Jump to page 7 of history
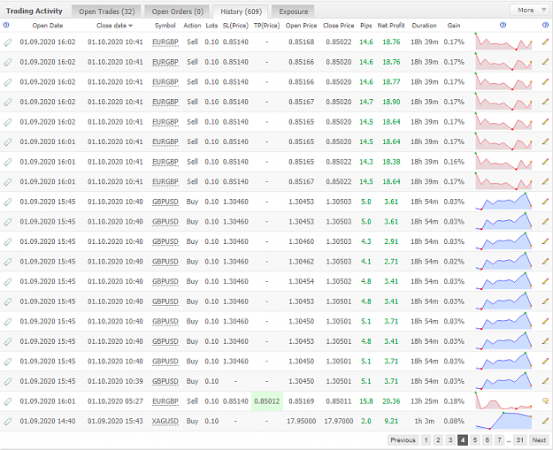This screenshot has width=553, height=450. pyautogui.click(x=499, y=439)
